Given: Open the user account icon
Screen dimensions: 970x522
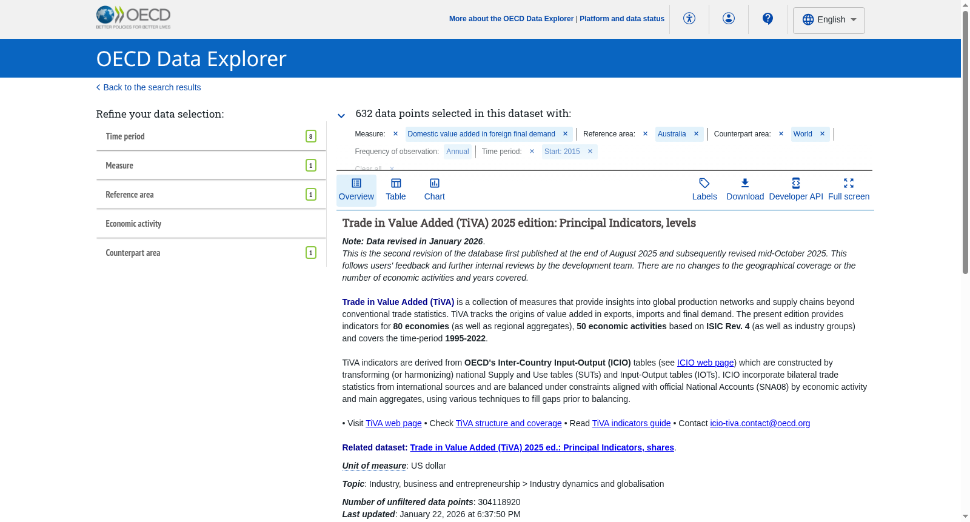Looking at the screenshot, I should pos(729,19).
